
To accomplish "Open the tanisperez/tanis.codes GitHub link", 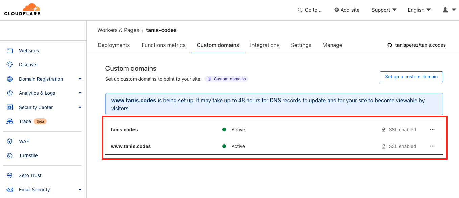I will 416,45.
